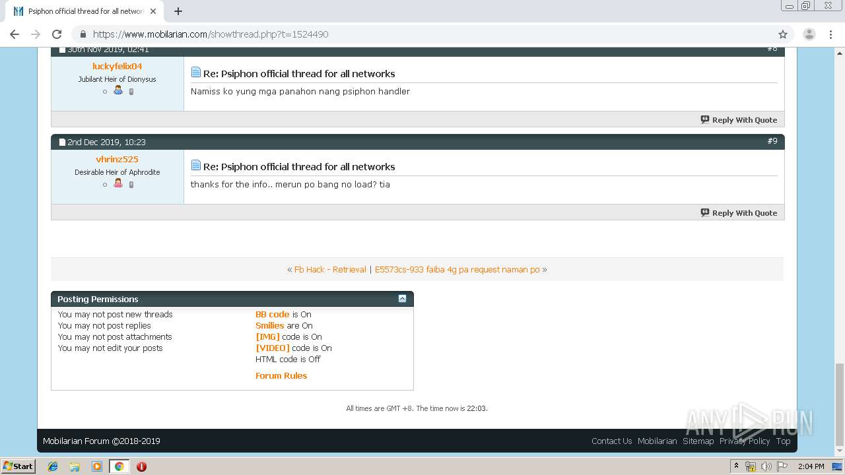Click vhrinz525's pink user profile icon

click(x=118, y=183)
